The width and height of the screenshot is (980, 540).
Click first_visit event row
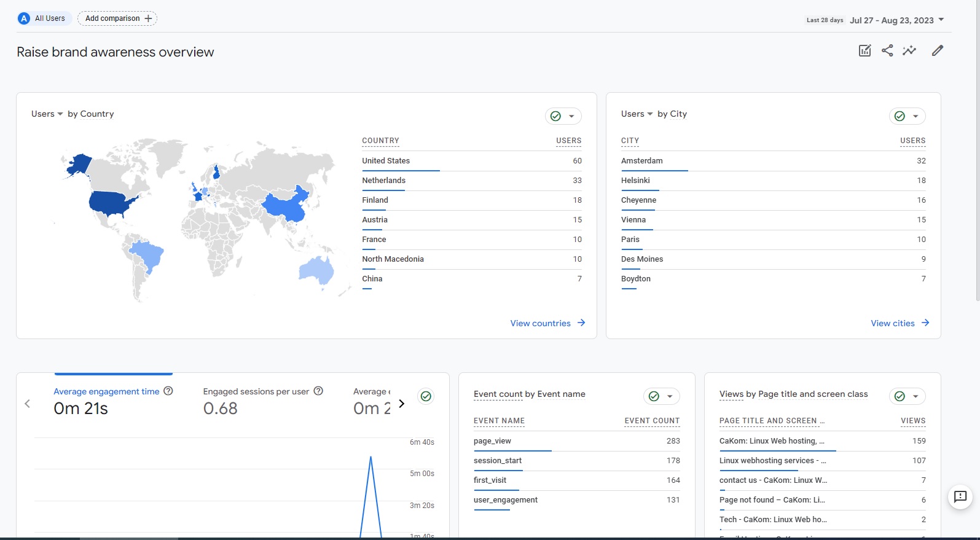coord(577,480)
